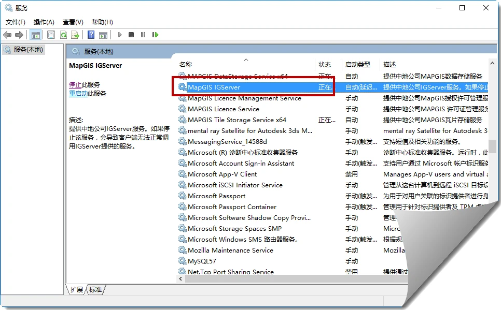
Task: Select Microsoft Account Sign-in Assistant
Action: (x=241, y=163)
